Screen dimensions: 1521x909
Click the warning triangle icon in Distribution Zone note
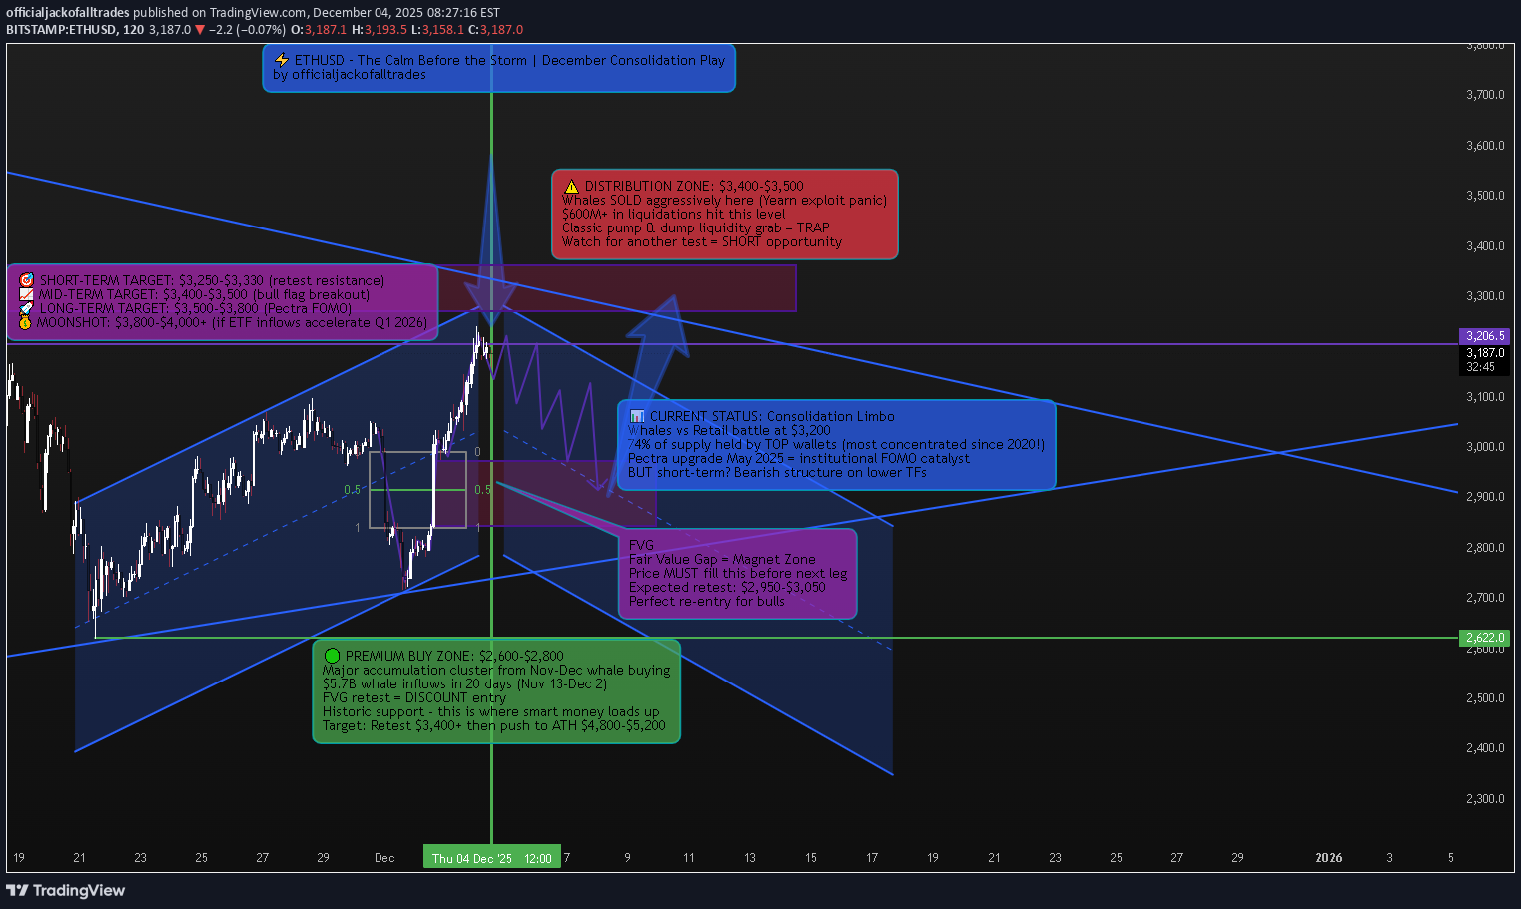tap(571, 187)
